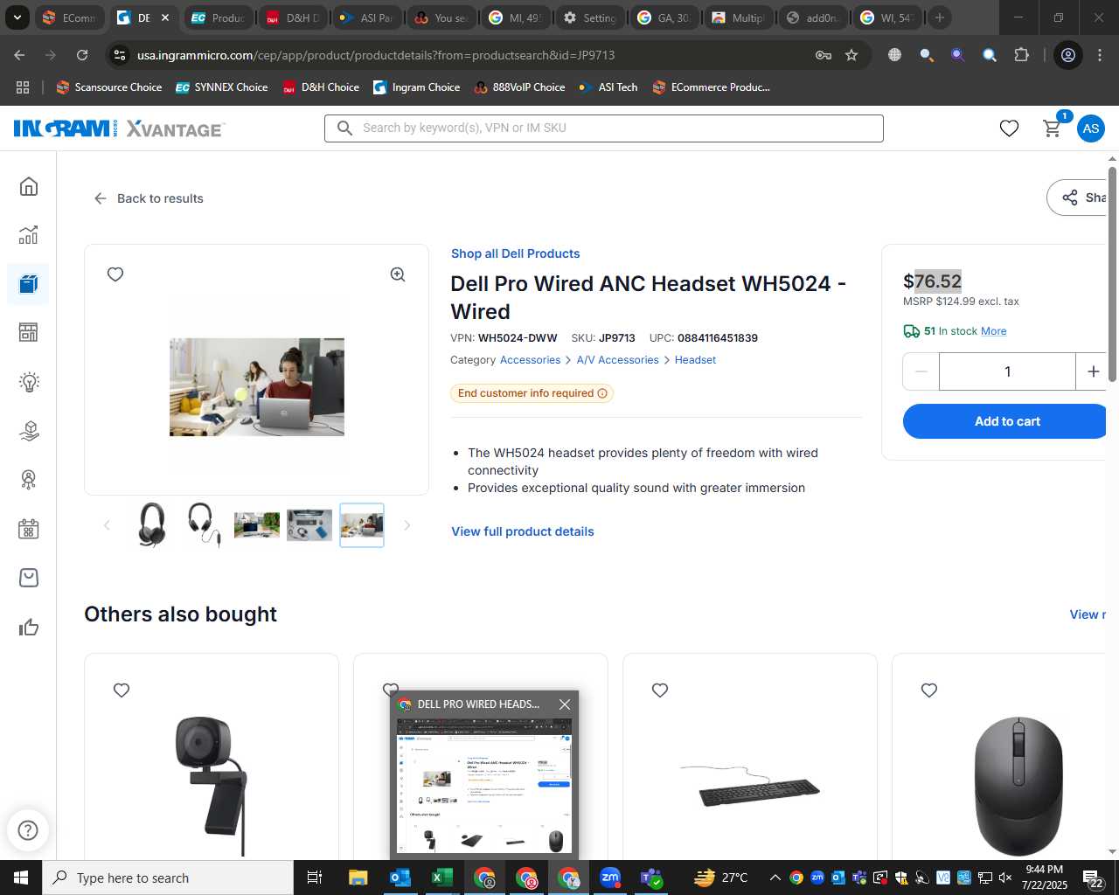Favorite the webcam product card
The height and width of the screenshot is (895, 1119).
click(122, 690)
